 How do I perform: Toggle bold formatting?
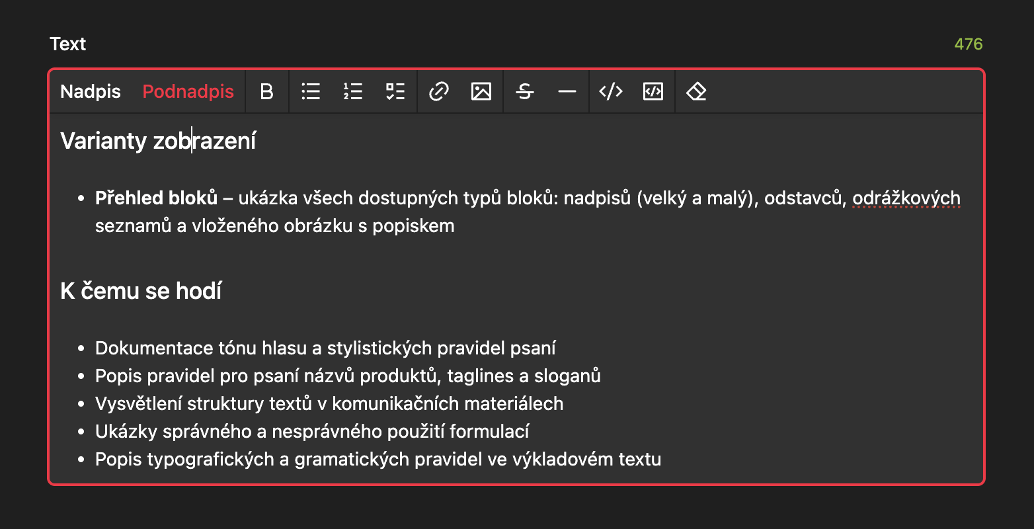point(267,91)
